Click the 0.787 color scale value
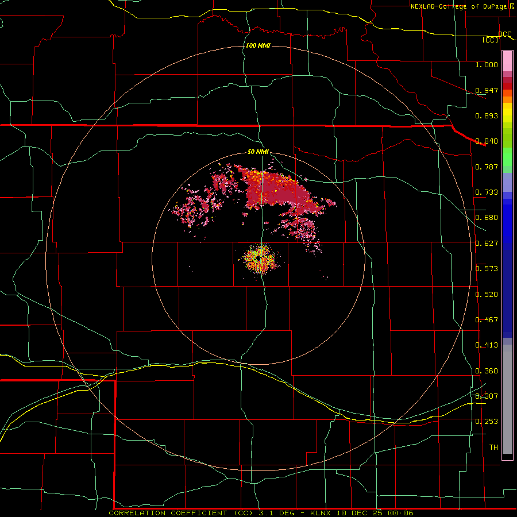 coord(487,167)
